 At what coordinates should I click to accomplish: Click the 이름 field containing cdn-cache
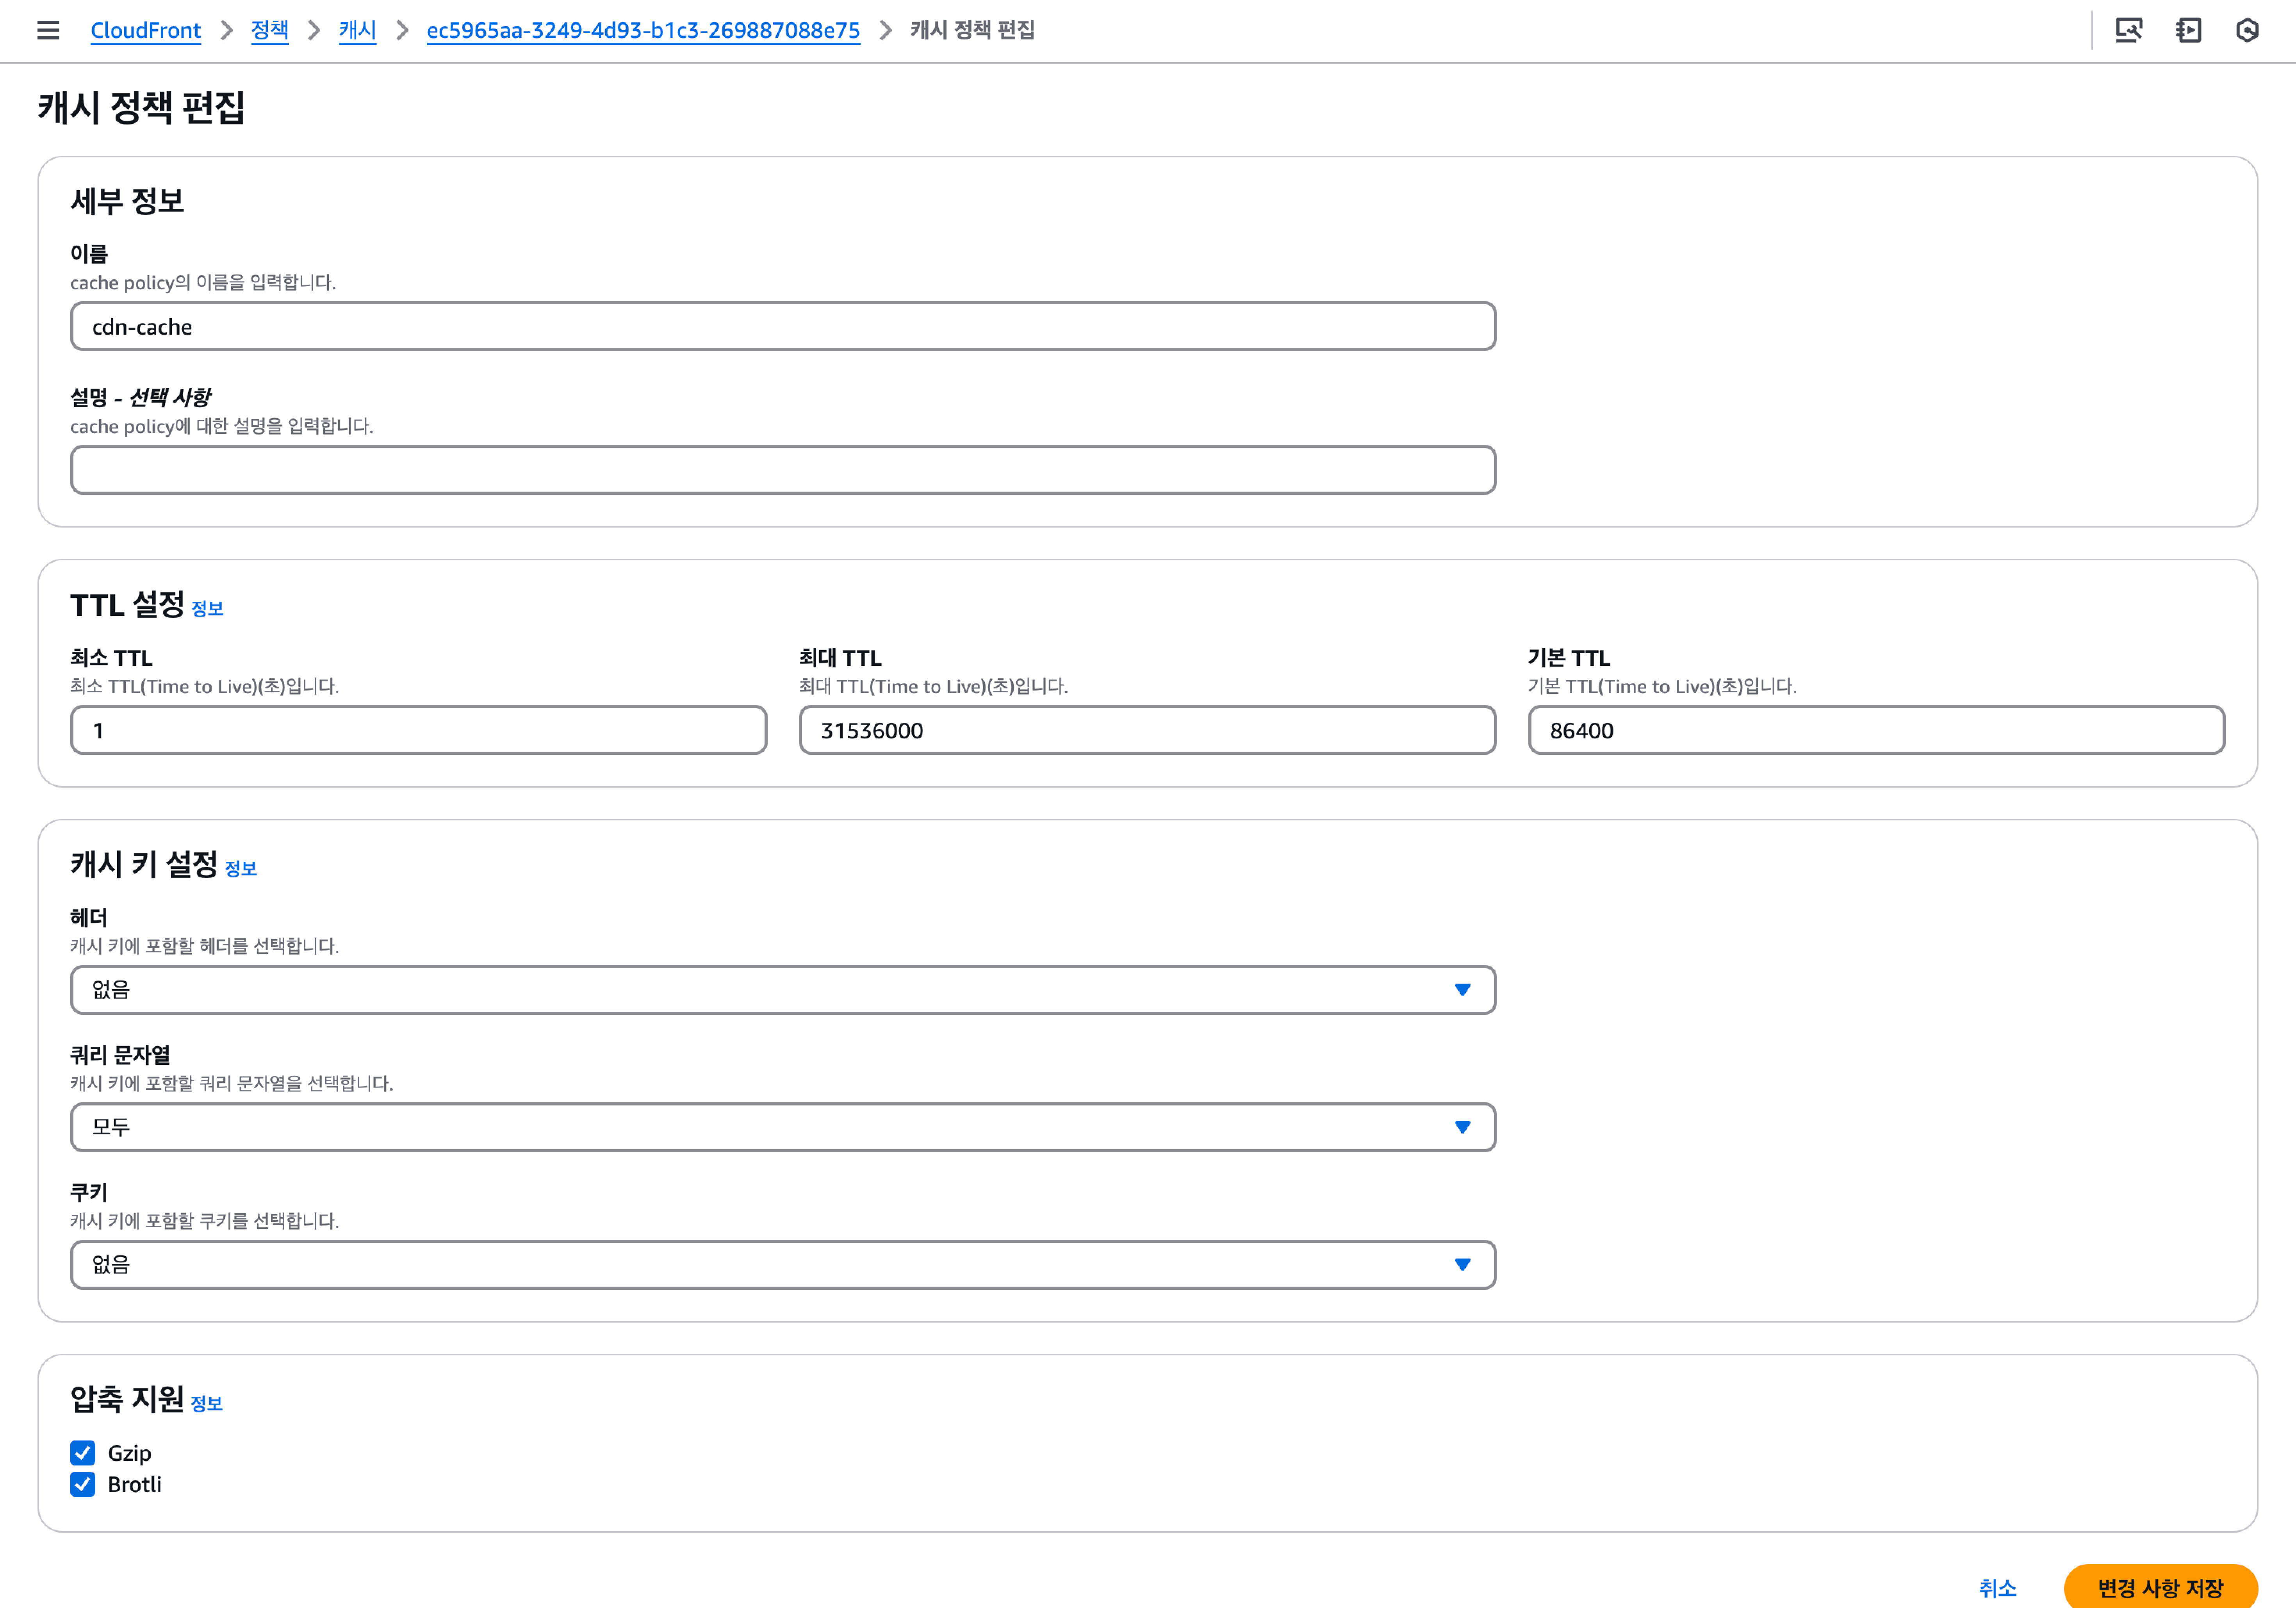coord(782,327)
